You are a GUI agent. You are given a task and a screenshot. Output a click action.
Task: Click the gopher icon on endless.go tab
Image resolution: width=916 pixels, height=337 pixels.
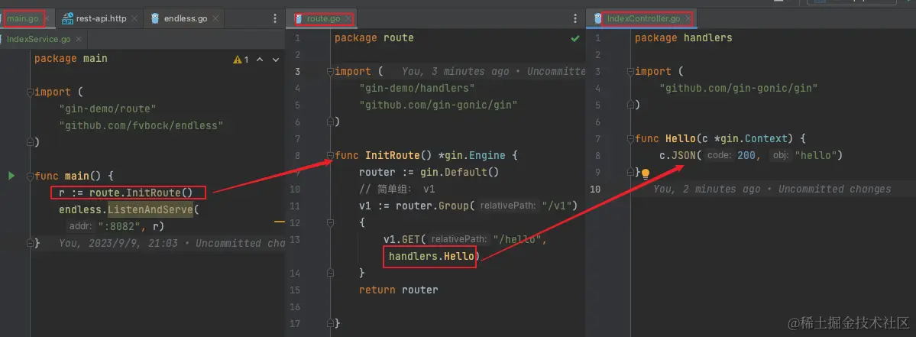155,18
